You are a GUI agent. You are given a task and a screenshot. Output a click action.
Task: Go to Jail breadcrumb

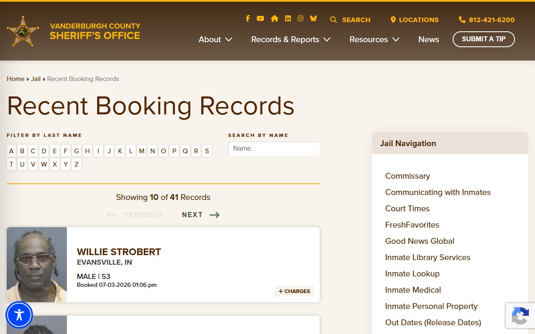click(36, 79)
